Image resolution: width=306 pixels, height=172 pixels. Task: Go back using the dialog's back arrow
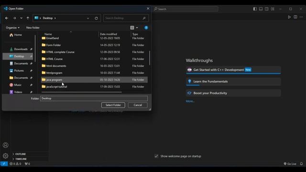pyautogui.click(x=7, y=18)
